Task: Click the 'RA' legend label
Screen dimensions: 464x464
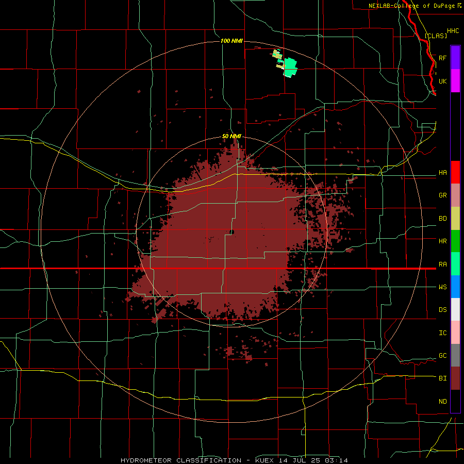Action: pyautogui.click(x=443, y=264)
